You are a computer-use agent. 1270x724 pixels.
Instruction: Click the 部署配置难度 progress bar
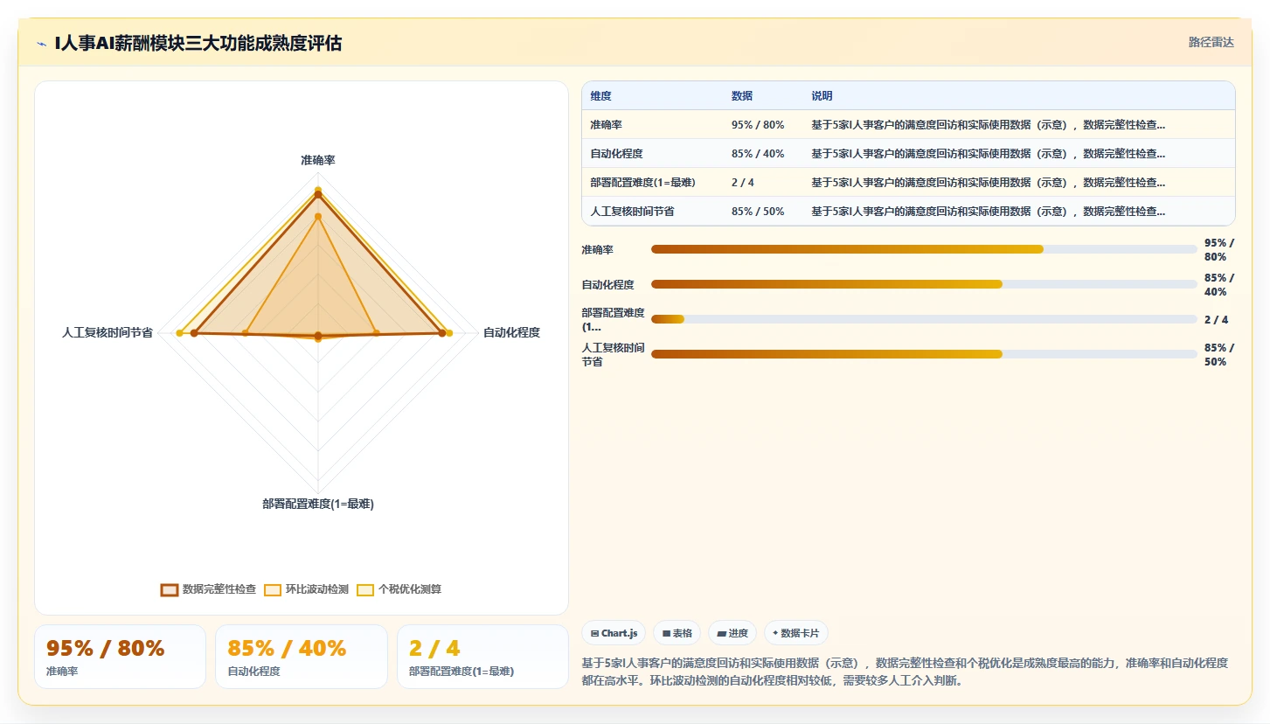click(924, 319)
